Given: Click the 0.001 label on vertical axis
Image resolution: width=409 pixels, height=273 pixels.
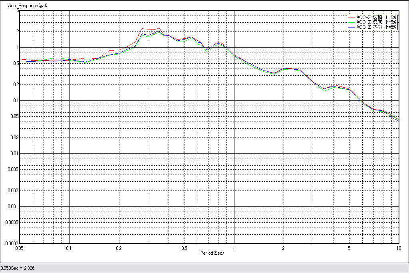Looking at the screenshot, I should [x=13, y=206].
